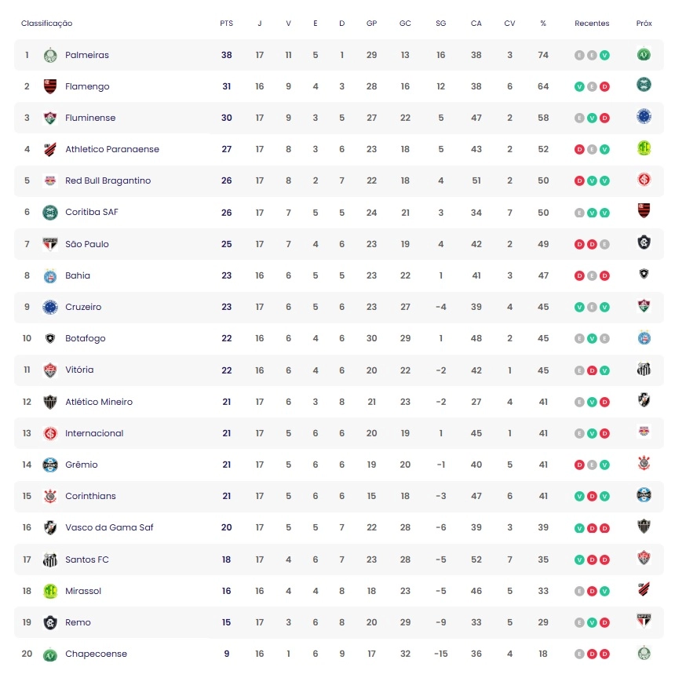Click the Flamengo team crest in row two
This screenshot has height=678, width=675.
pyautogui.click(x=50, y=86)
